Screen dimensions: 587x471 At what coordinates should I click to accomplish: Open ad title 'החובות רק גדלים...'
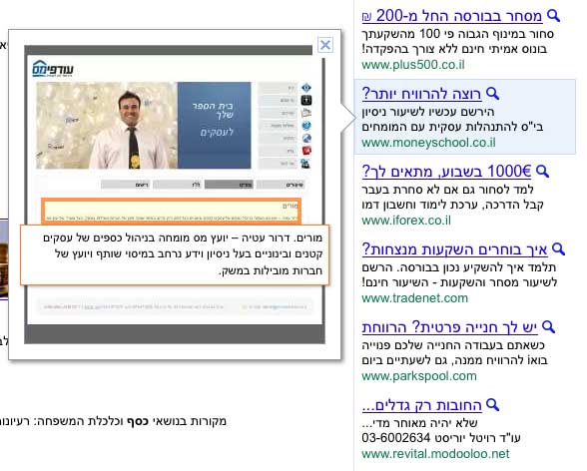point(421,405)
